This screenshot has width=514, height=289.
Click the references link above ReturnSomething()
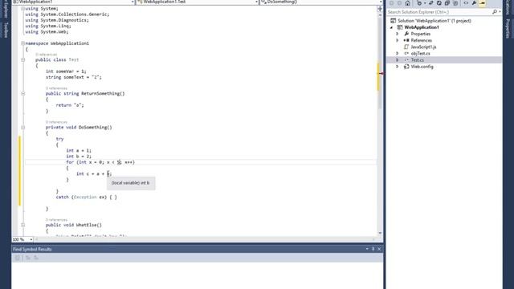pyautogui.click(x=56, y=88)
